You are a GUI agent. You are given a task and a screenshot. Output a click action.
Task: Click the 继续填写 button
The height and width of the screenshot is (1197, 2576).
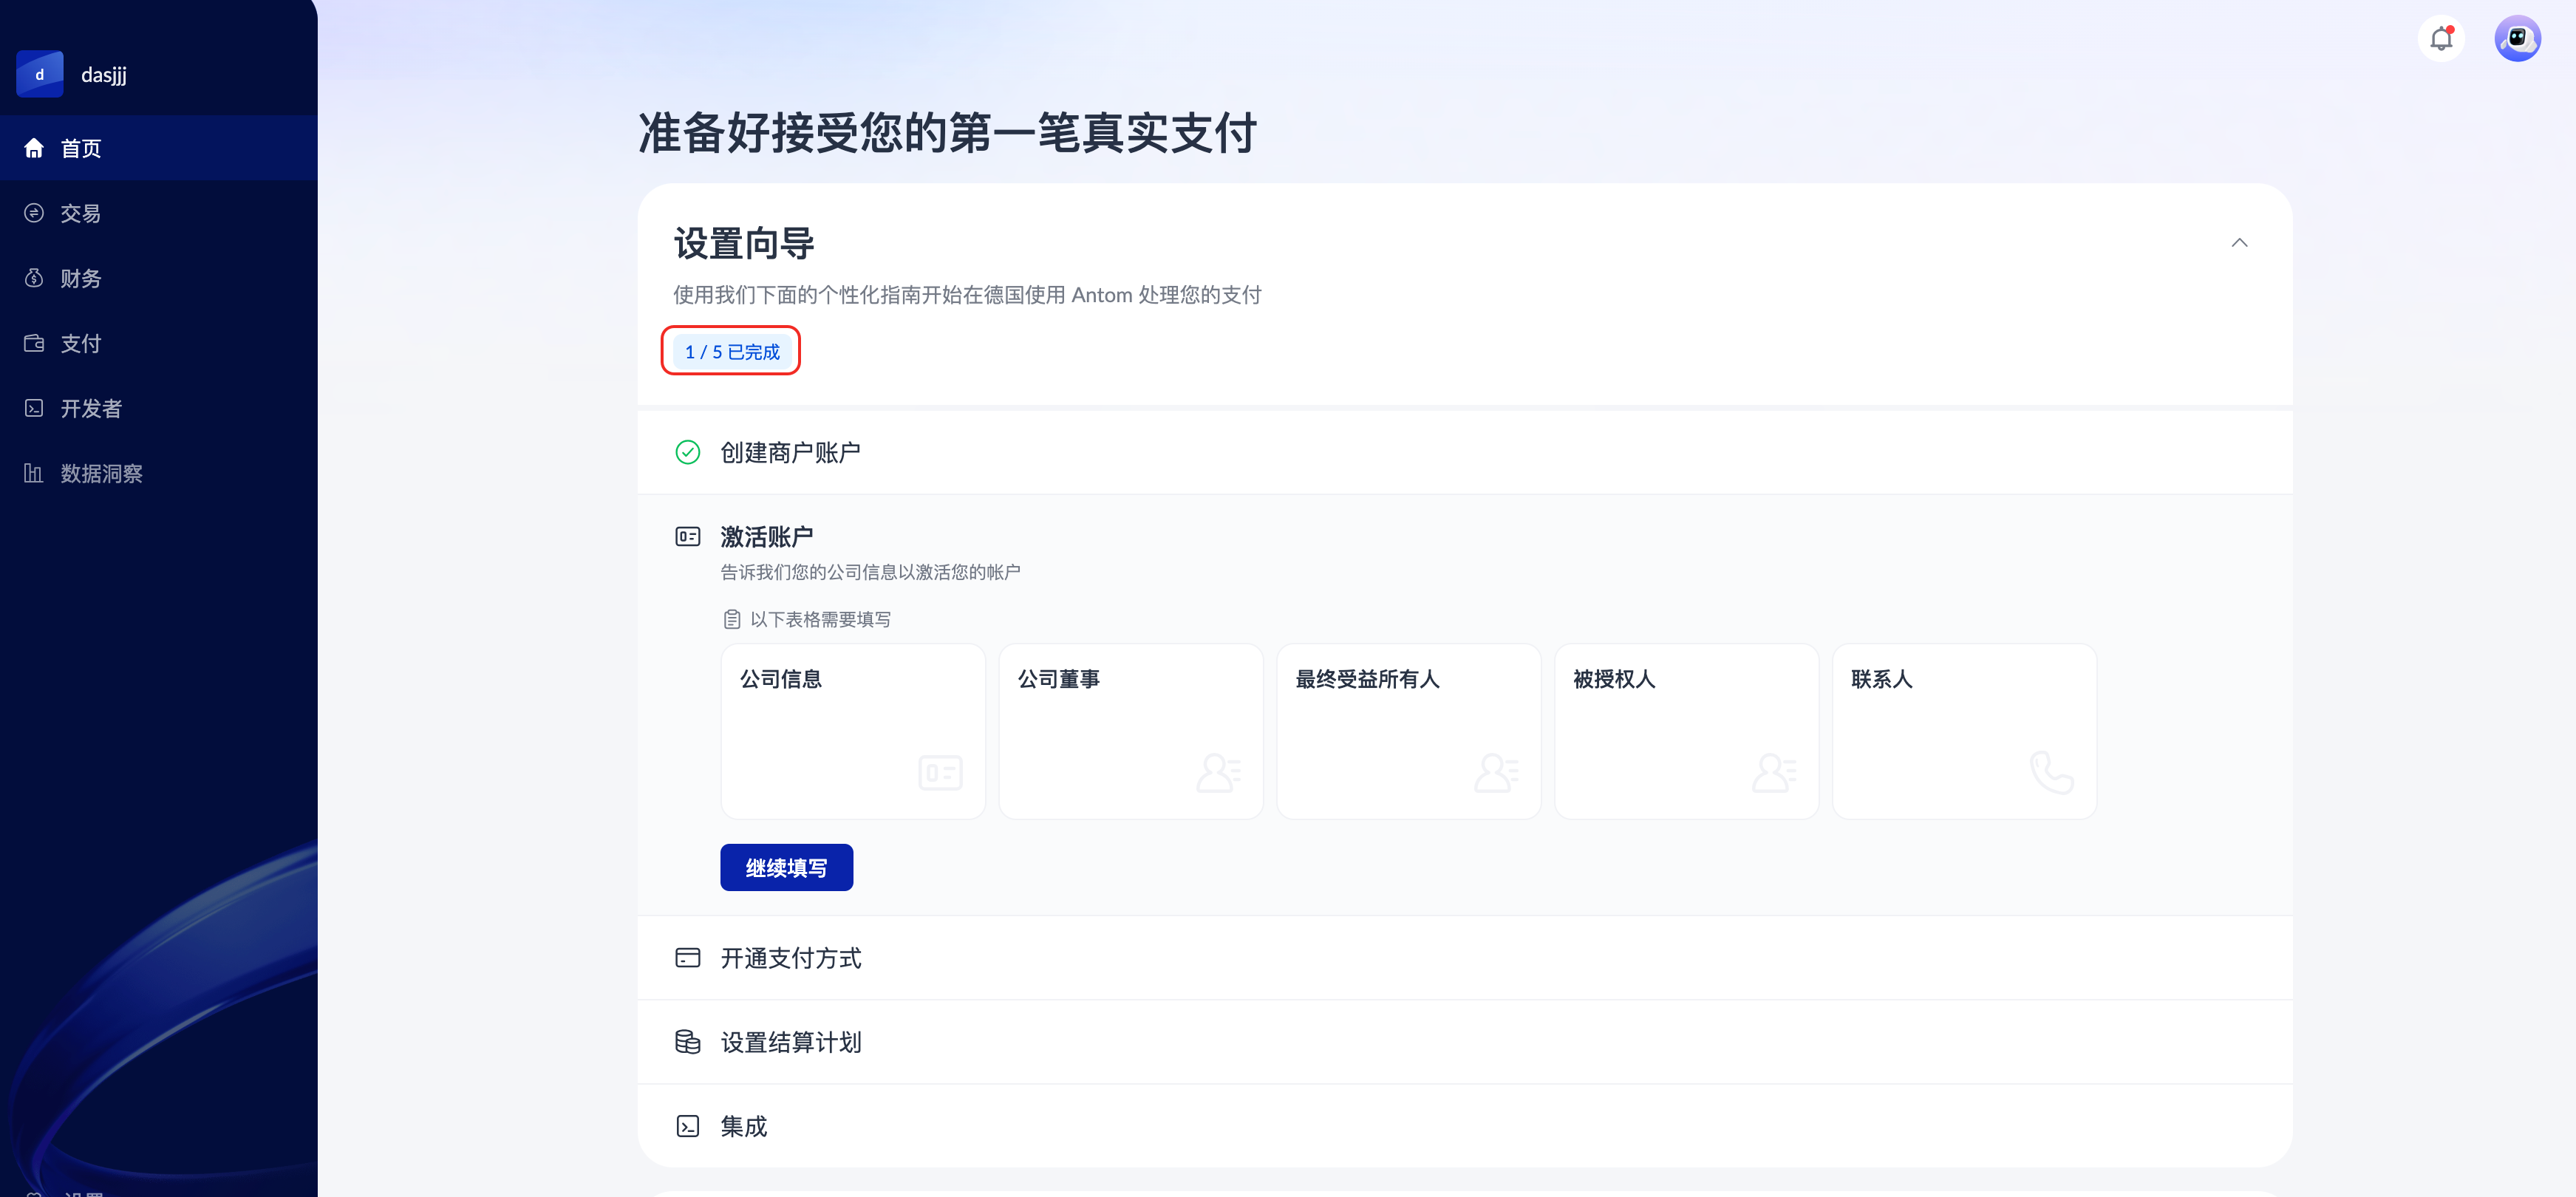786,867
